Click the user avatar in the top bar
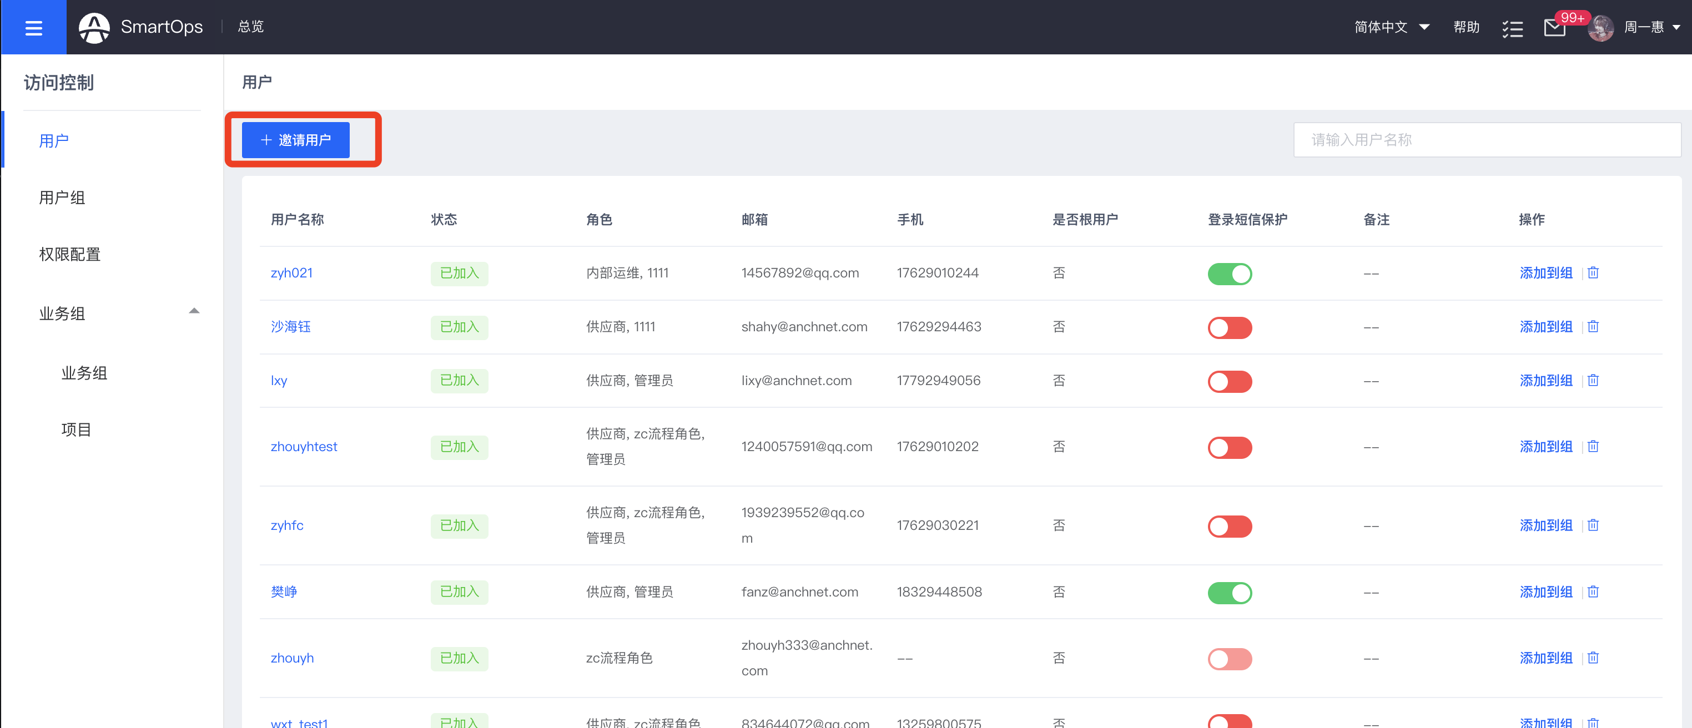This screenshot has width=1692, height=728. [x=1601, y=28]
